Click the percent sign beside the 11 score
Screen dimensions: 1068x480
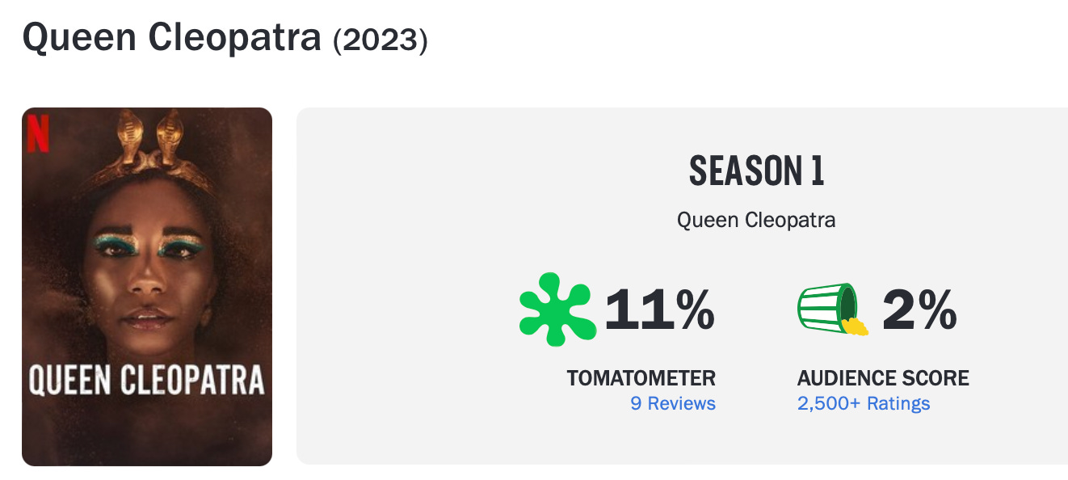tap(696, 310)
